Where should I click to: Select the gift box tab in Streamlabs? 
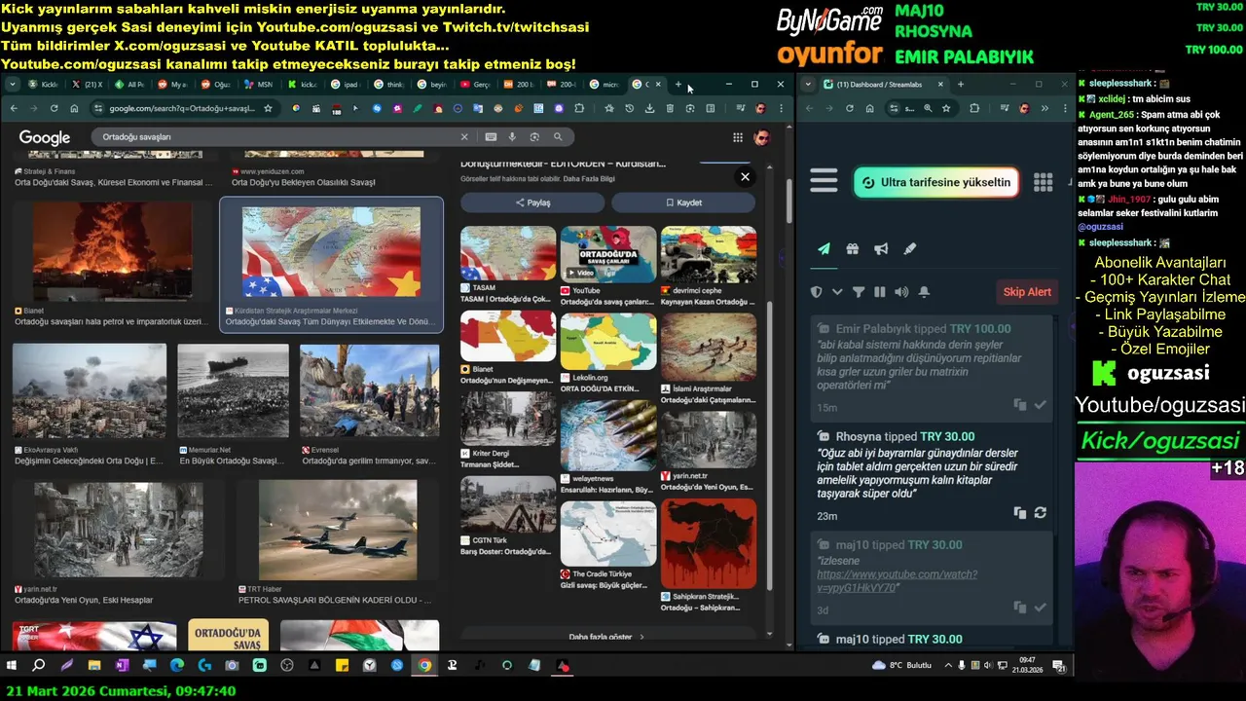[x=852, y=249]
